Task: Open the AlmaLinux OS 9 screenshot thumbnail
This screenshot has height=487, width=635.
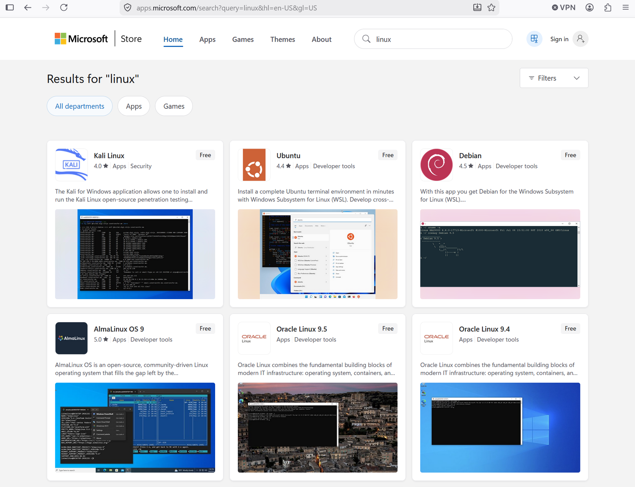Action: point(135,427)
